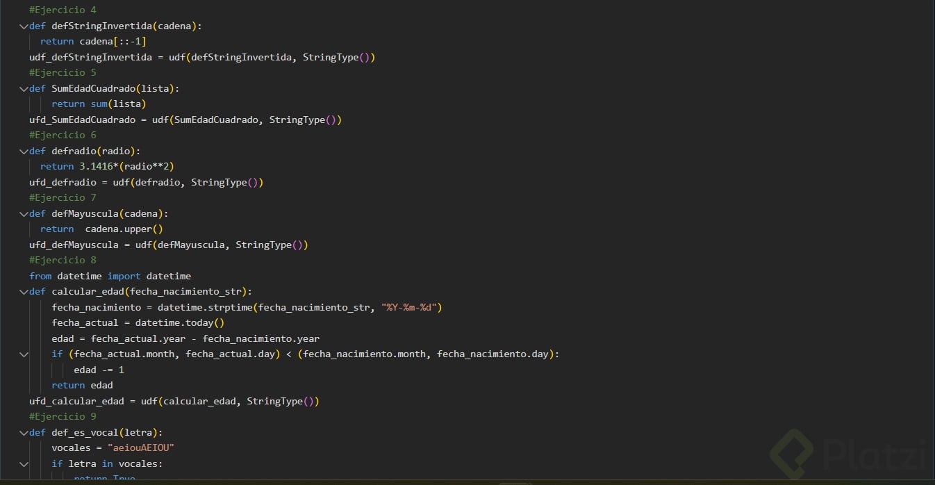The image size is (935, 485).
Task: Click the 'return 3.1416*(radio**2)' line
Action: click(107, 167)
